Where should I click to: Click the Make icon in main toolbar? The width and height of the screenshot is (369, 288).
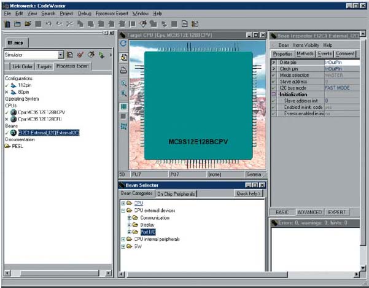[x=143, y=23]
